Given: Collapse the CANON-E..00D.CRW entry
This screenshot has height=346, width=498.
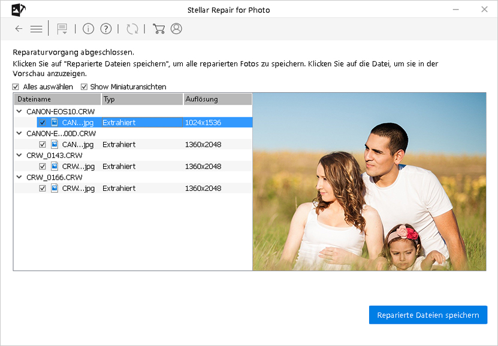Looking at the screenshot, I should [x=19, y=133].
